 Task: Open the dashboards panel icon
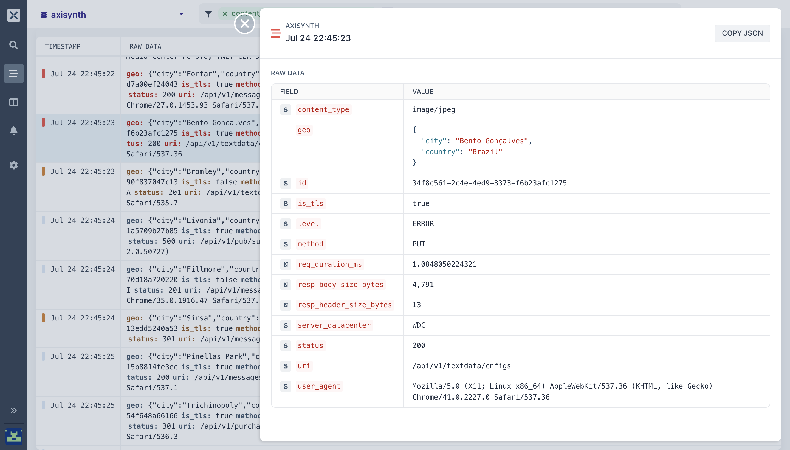pos(14,102)
